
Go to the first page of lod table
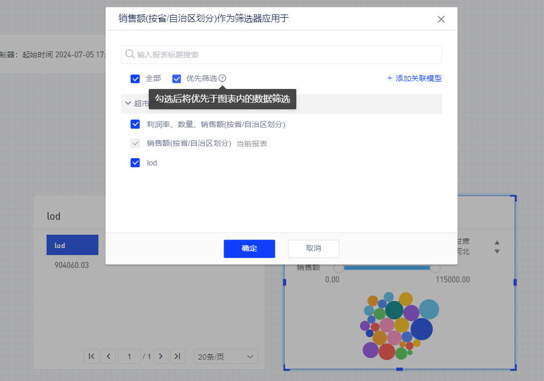coord(91,356)
